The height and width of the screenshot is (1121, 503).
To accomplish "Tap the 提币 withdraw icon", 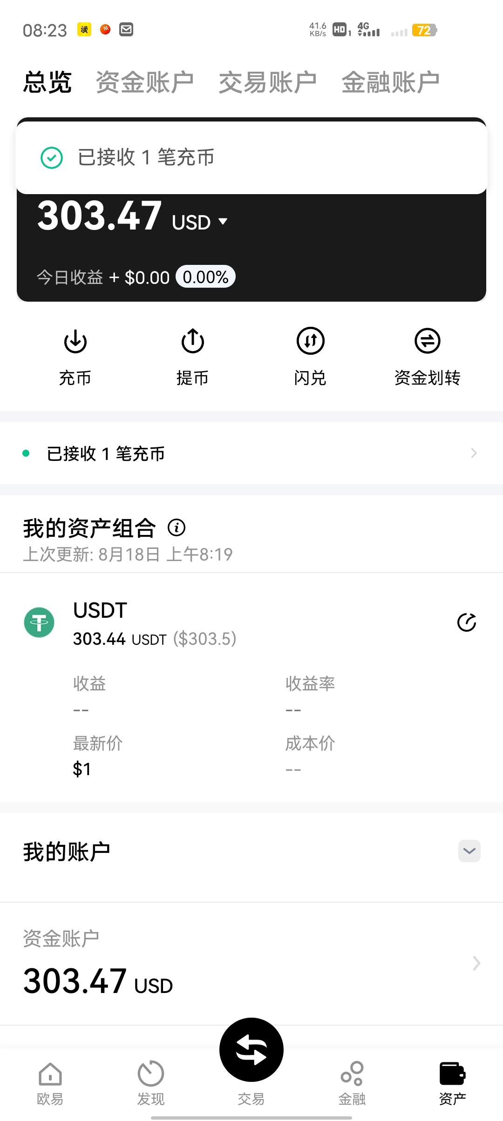I will 192,342.
